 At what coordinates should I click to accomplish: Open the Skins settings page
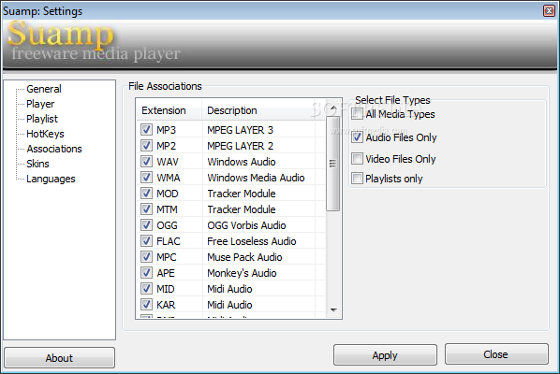tap(37, 164)
